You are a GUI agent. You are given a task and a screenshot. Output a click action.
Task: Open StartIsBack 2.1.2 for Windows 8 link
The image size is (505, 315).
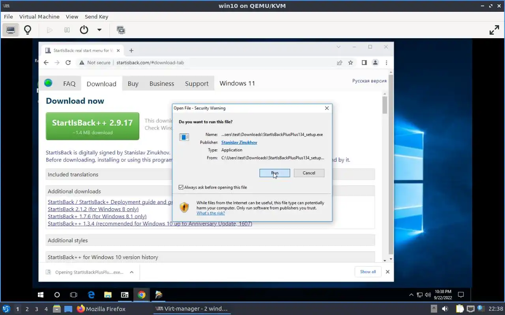coord(93,209)
